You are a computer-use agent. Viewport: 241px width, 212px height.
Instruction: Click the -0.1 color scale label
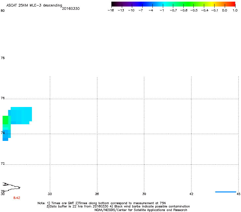pos(215,10)
